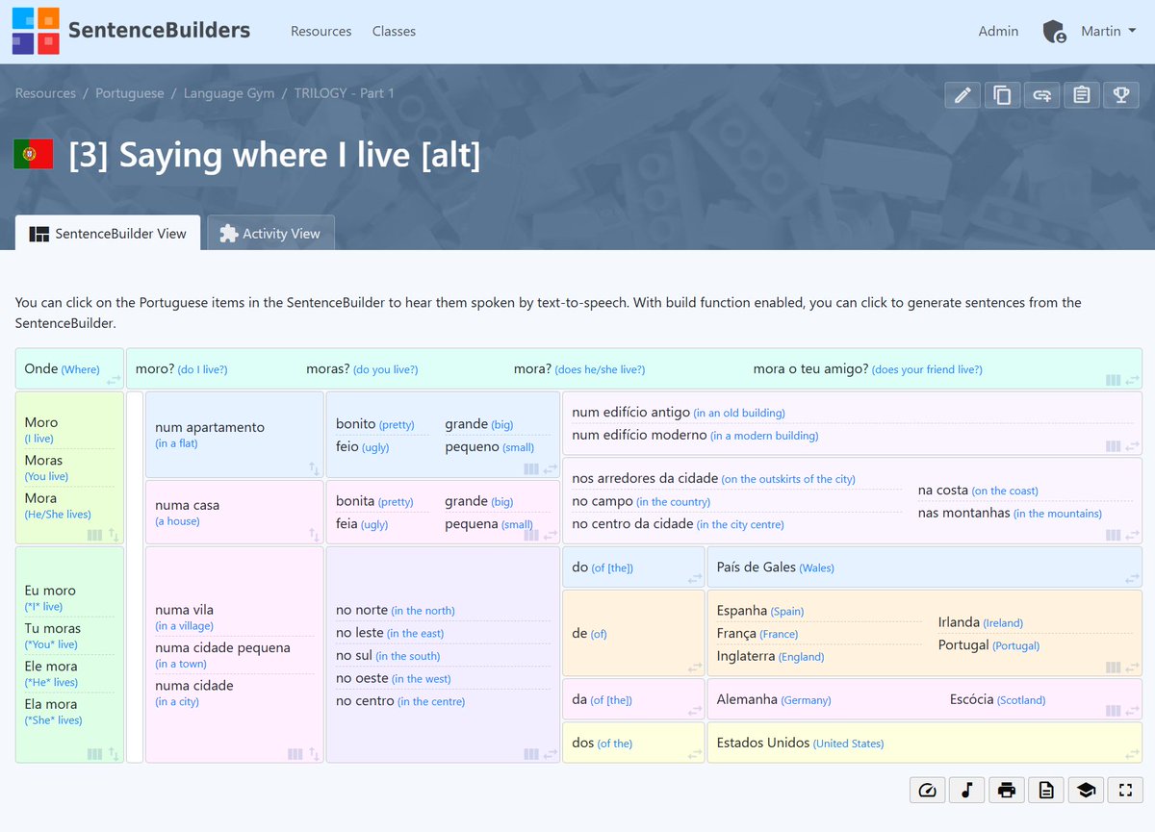
Task: Click the Portuguese breadcrumb link
Action: [130, 93]
